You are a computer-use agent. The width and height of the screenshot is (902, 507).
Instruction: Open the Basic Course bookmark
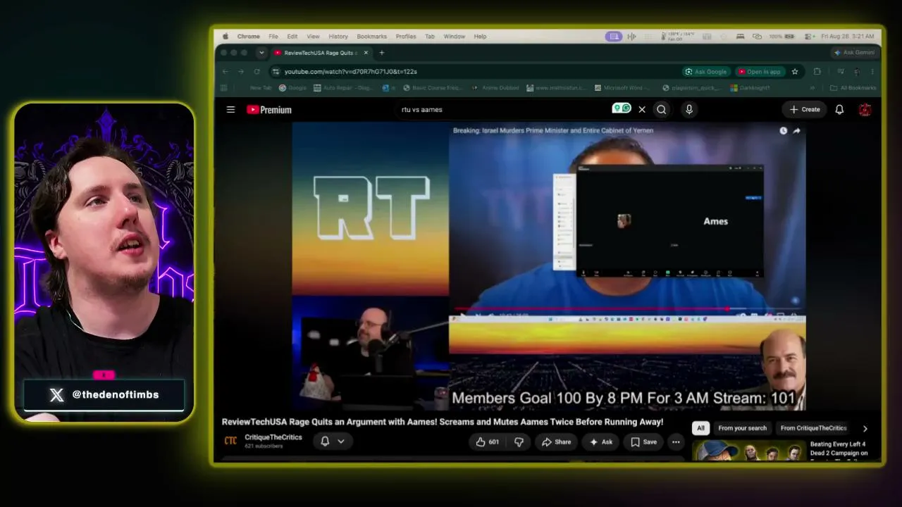tap(433, 88)
